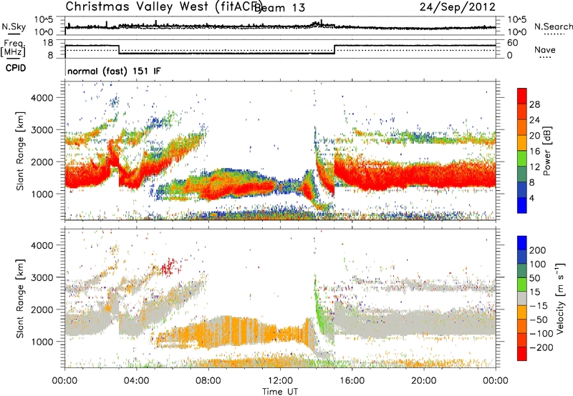573x396 pixels.
Task: Click the 'Nave' legend label
Action: coord(545,49)
